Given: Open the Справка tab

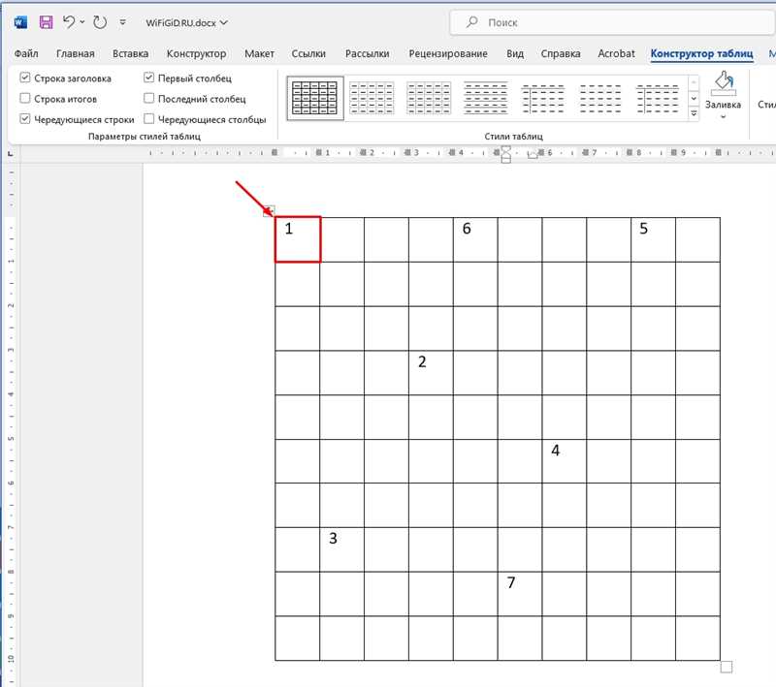Looking at the screenshot, I should (561, 53).
